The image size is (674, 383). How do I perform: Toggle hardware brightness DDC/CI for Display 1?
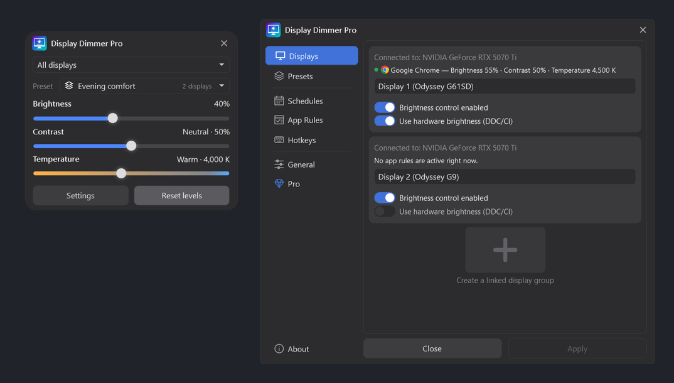385,121
